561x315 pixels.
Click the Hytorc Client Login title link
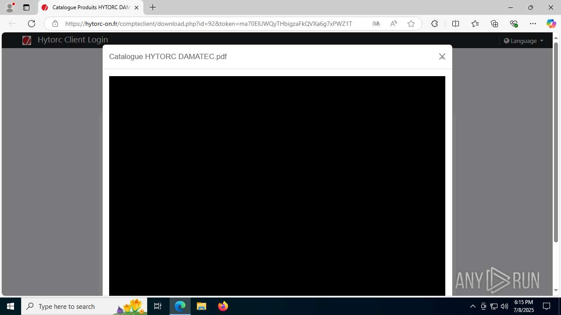tap(73, 40)
